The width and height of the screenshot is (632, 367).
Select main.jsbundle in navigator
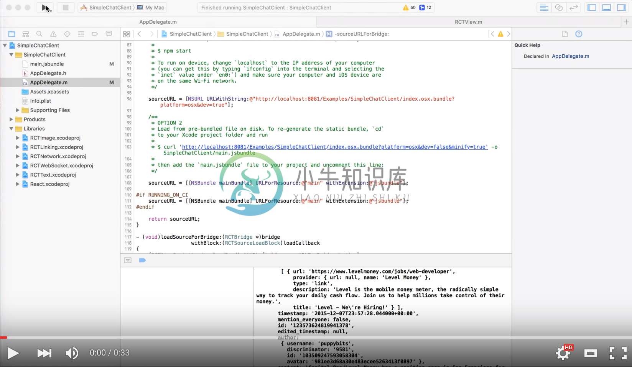(47, 64)
